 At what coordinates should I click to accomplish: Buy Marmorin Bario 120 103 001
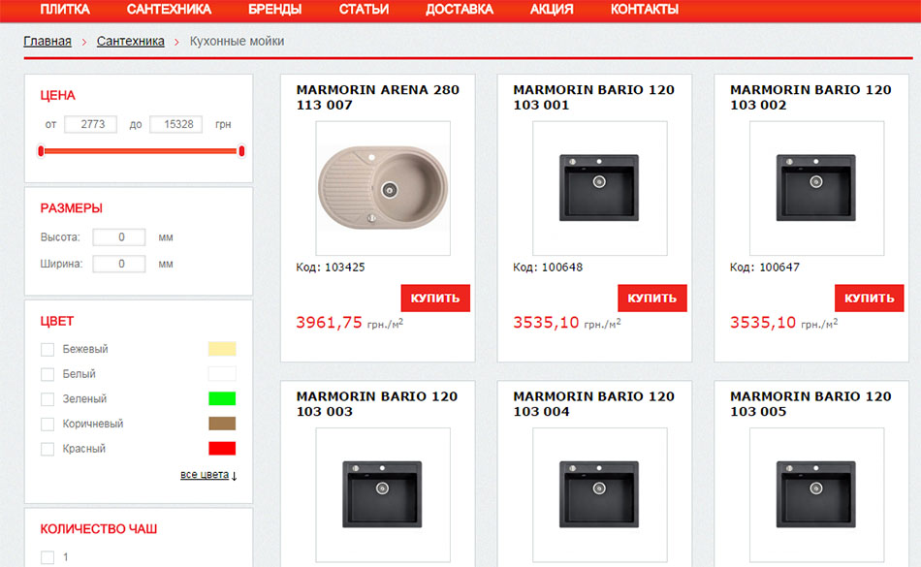click(x=652, y=299)
